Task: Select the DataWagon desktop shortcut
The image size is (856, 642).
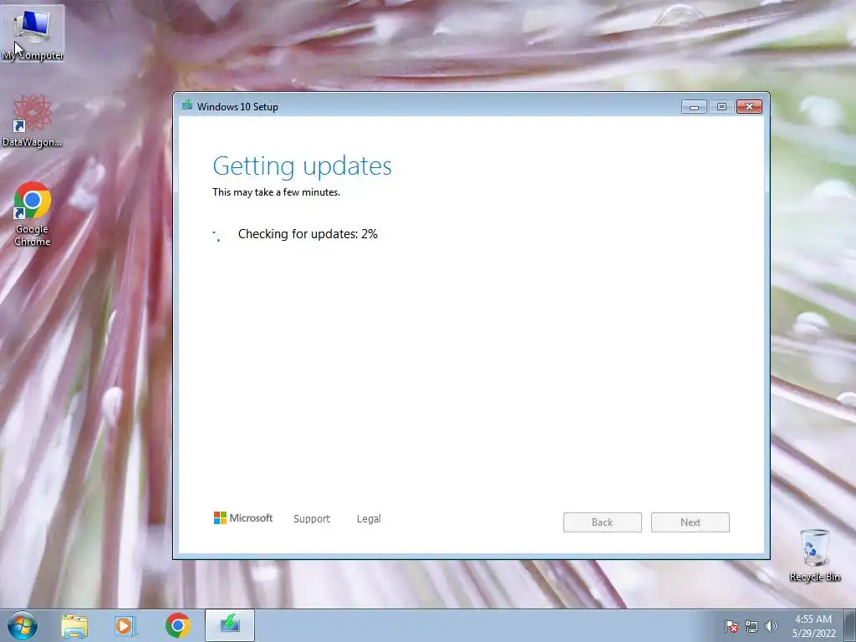Action: coord(33,120)
